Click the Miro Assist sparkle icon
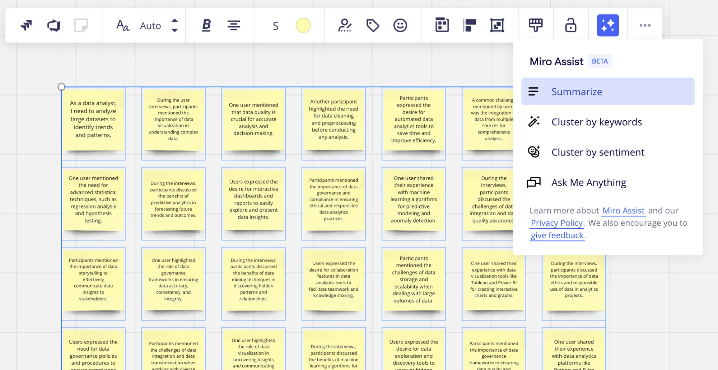718x370 pixels. tap(607, 25)
